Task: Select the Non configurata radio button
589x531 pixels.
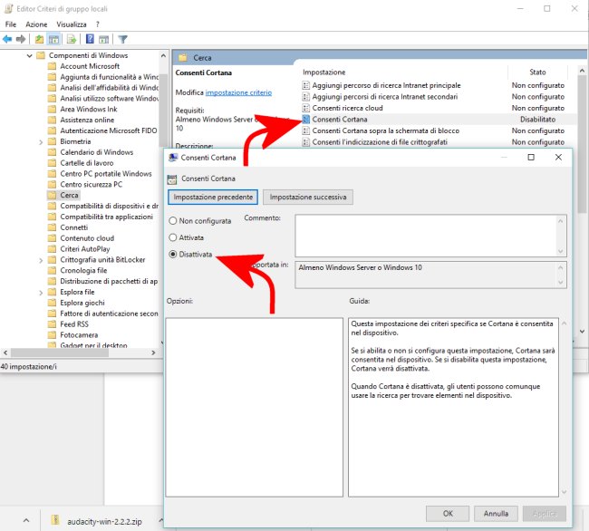Action: coord(173,220)
